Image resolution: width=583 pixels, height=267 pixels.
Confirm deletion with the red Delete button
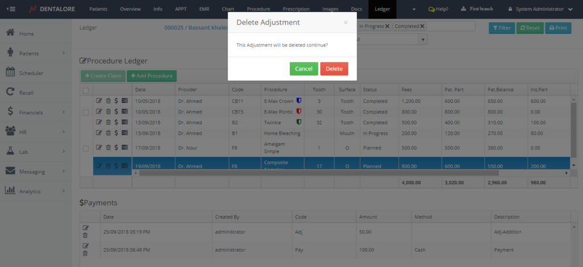pos(334,69)
